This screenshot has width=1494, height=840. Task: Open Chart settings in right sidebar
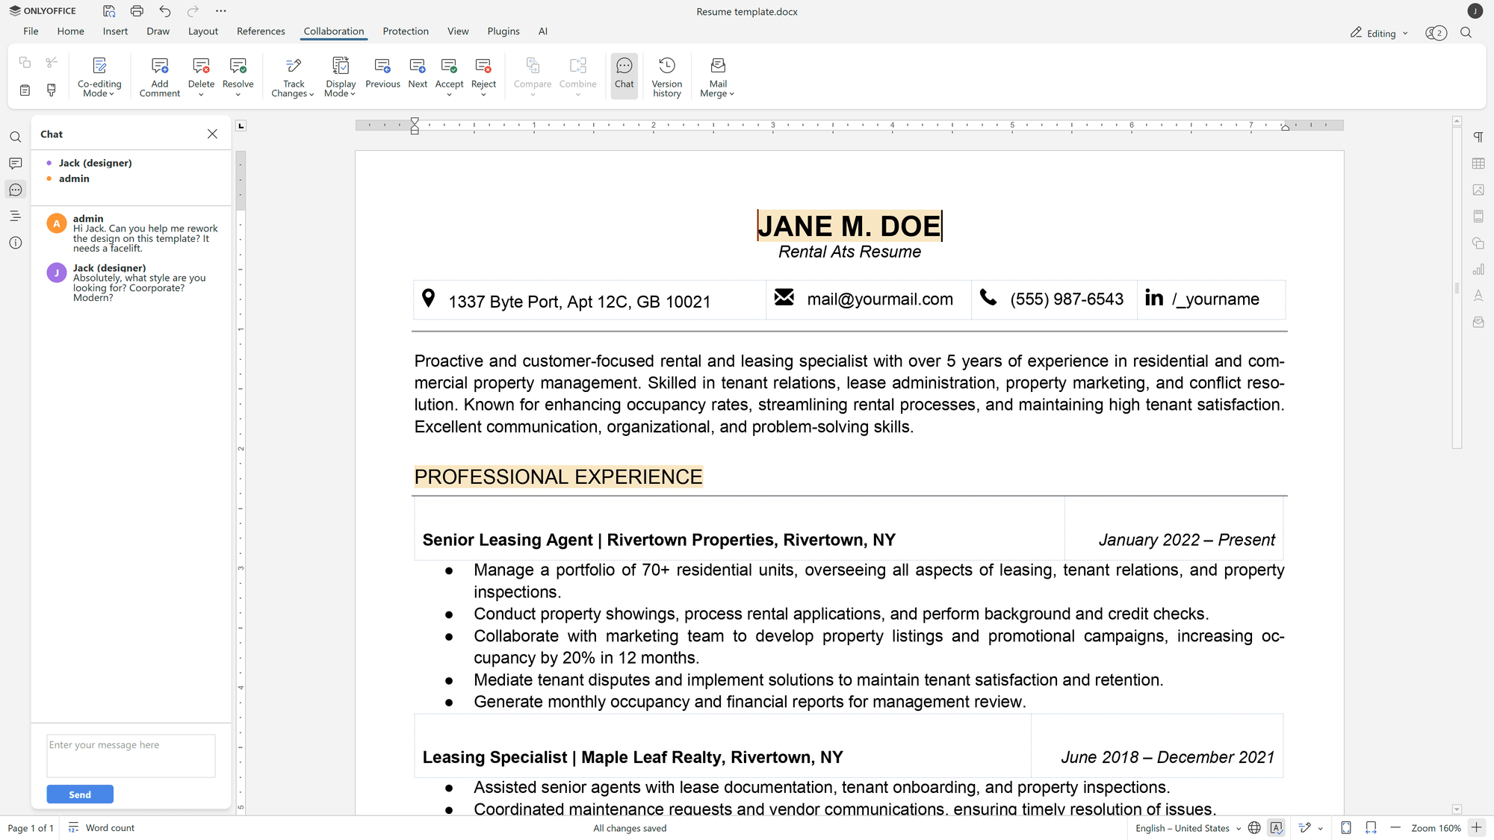pos(1478,270)
